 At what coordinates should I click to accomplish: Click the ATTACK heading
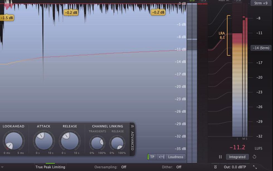pos(43,126)
